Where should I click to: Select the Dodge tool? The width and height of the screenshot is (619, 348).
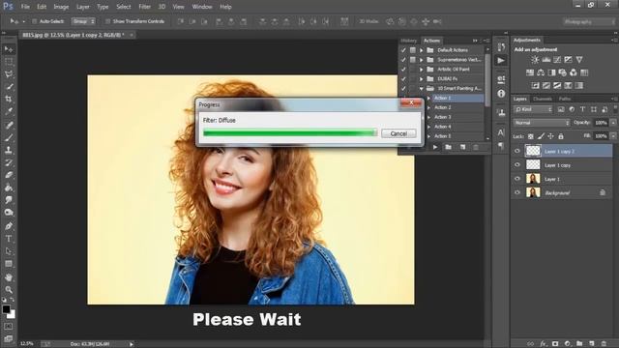9,213
